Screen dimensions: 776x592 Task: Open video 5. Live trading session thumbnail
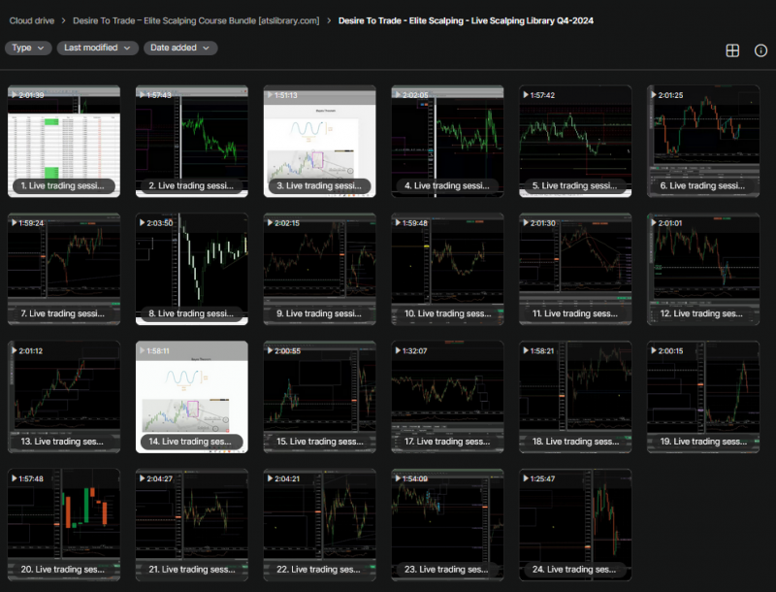click(575, 142)
